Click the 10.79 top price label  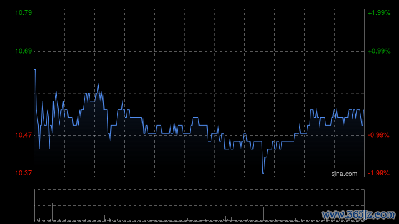pos(24,12)
